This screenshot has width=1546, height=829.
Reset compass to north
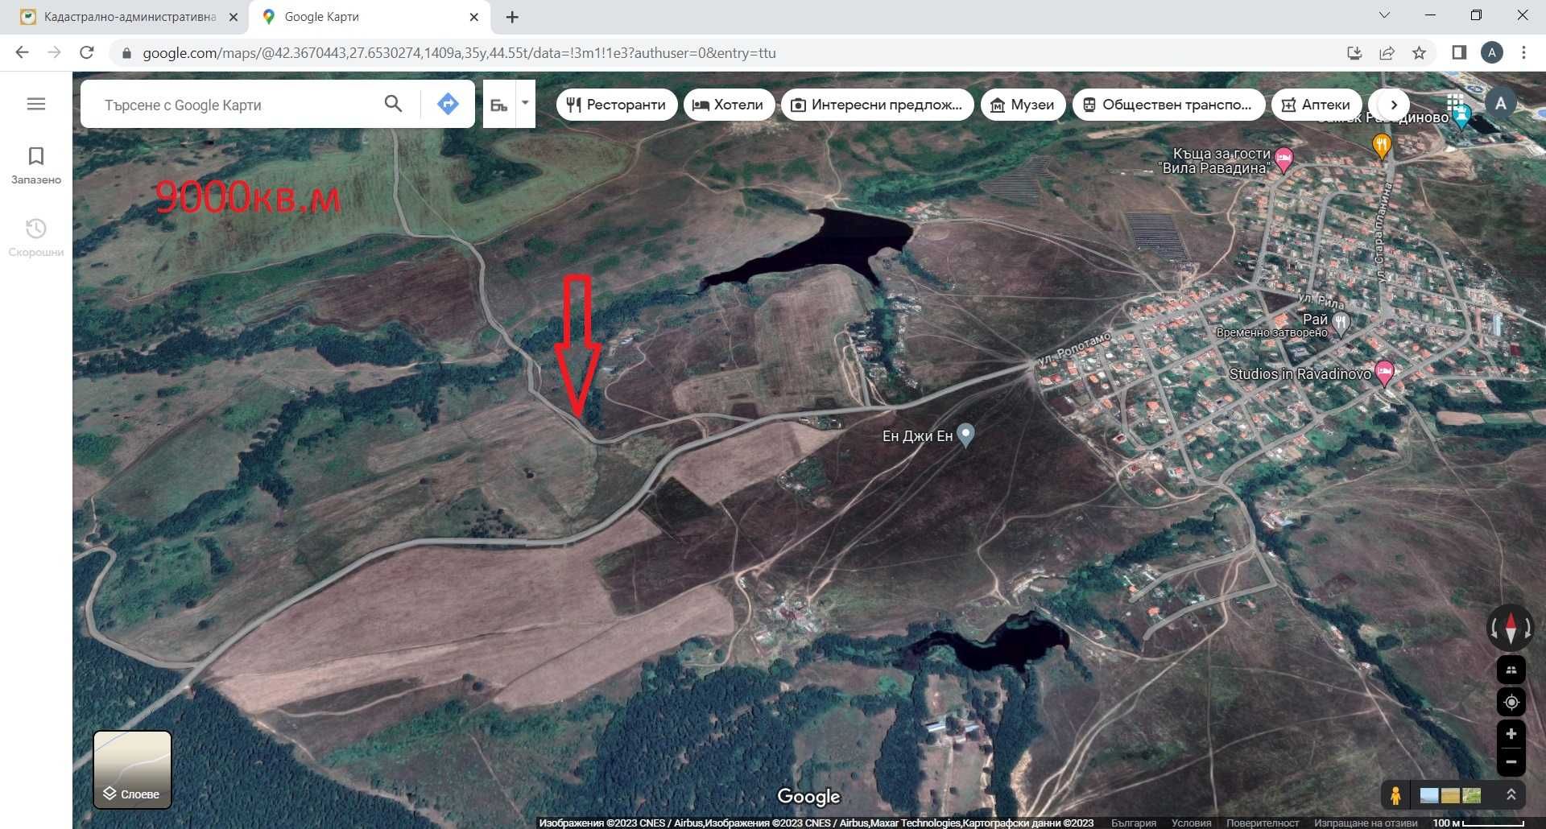point(1511,628)
